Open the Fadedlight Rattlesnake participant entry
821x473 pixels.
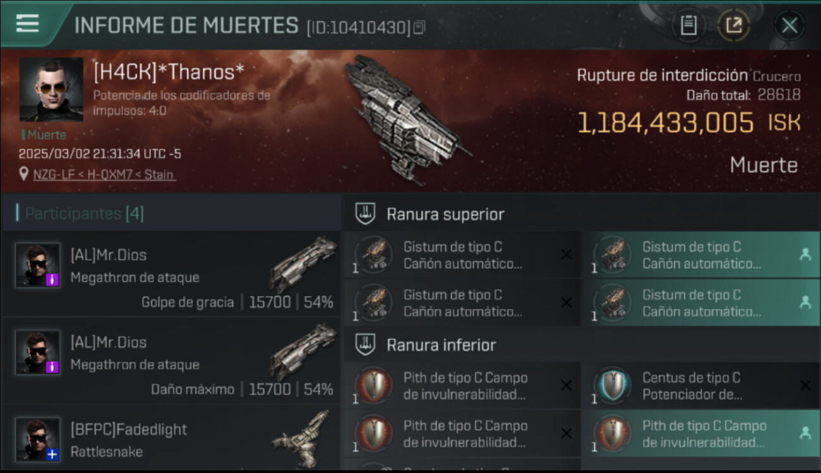(171, 439)
